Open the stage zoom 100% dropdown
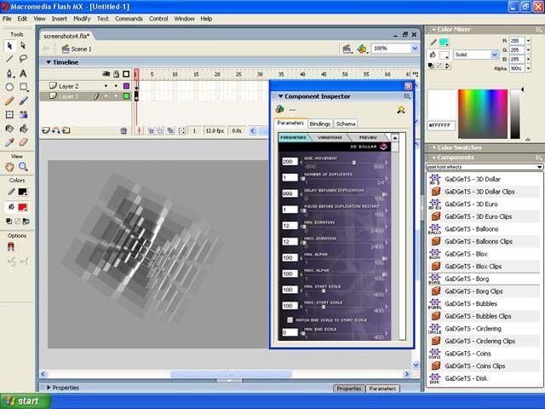This screenshot has width=545, height=409. pyautogui.click(x=414, y=49)
